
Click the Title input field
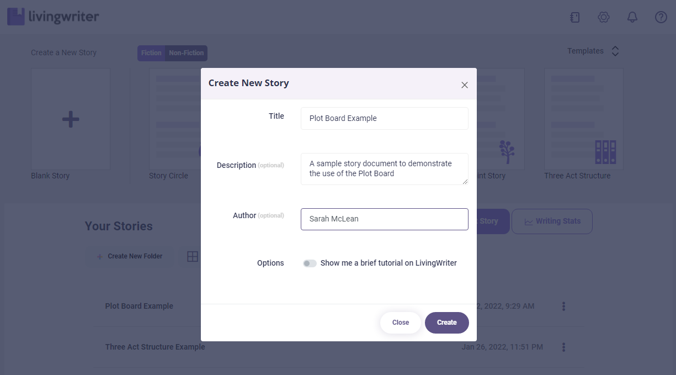pyautogui.click(x=384, y=118)
